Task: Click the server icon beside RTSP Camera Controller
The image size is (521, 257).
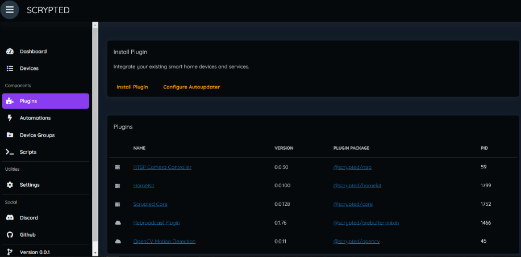Action: coord(117,167)
